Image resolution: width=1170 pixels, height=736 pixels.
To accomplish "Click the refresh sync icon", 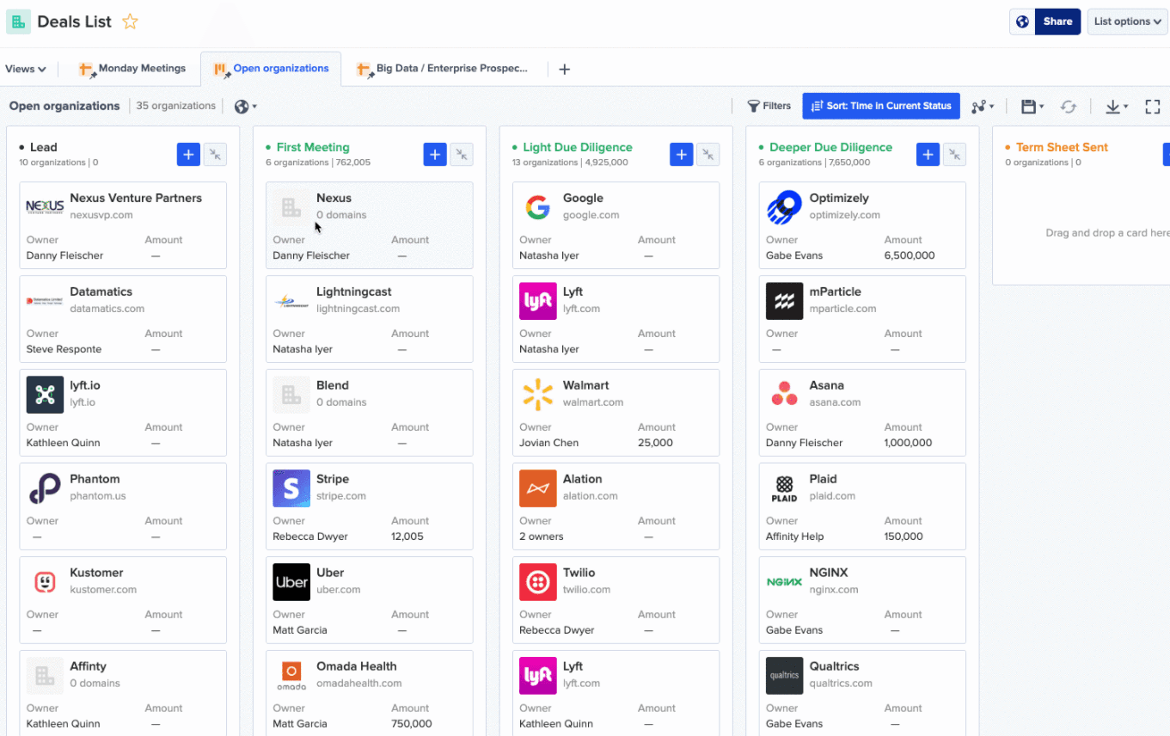I will pos(1069,107).
